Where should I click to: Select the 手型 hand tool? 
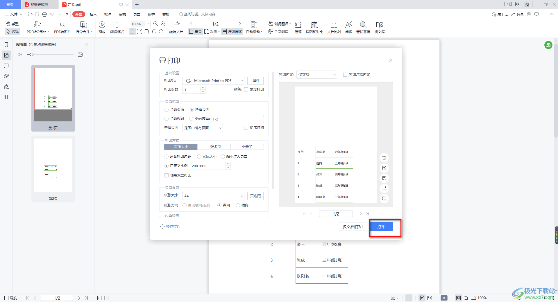pos(12,24)
